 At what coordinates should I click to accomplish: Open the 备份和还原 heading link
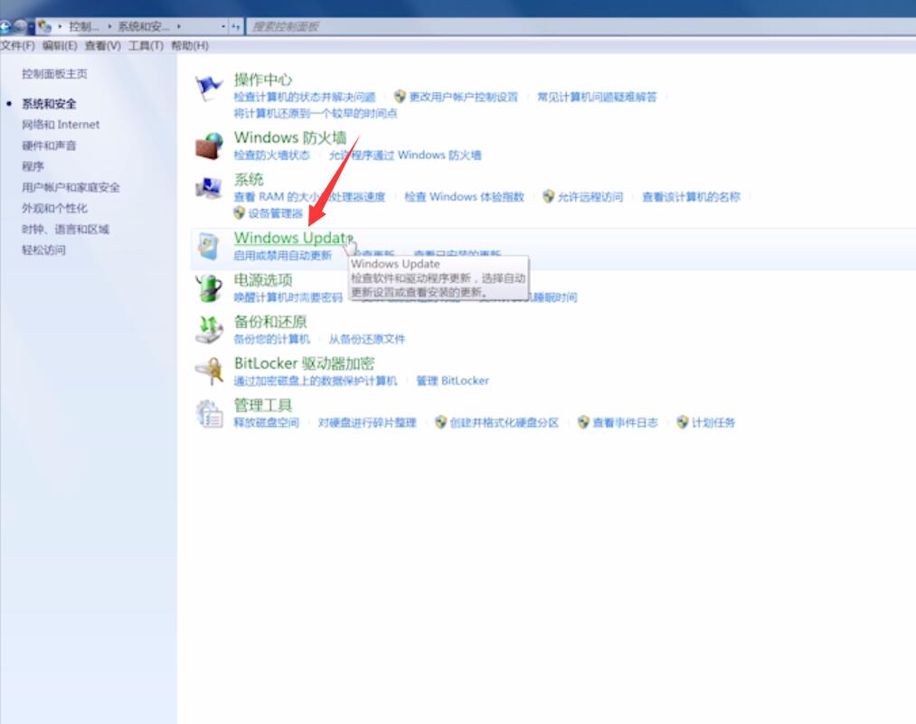270,322
